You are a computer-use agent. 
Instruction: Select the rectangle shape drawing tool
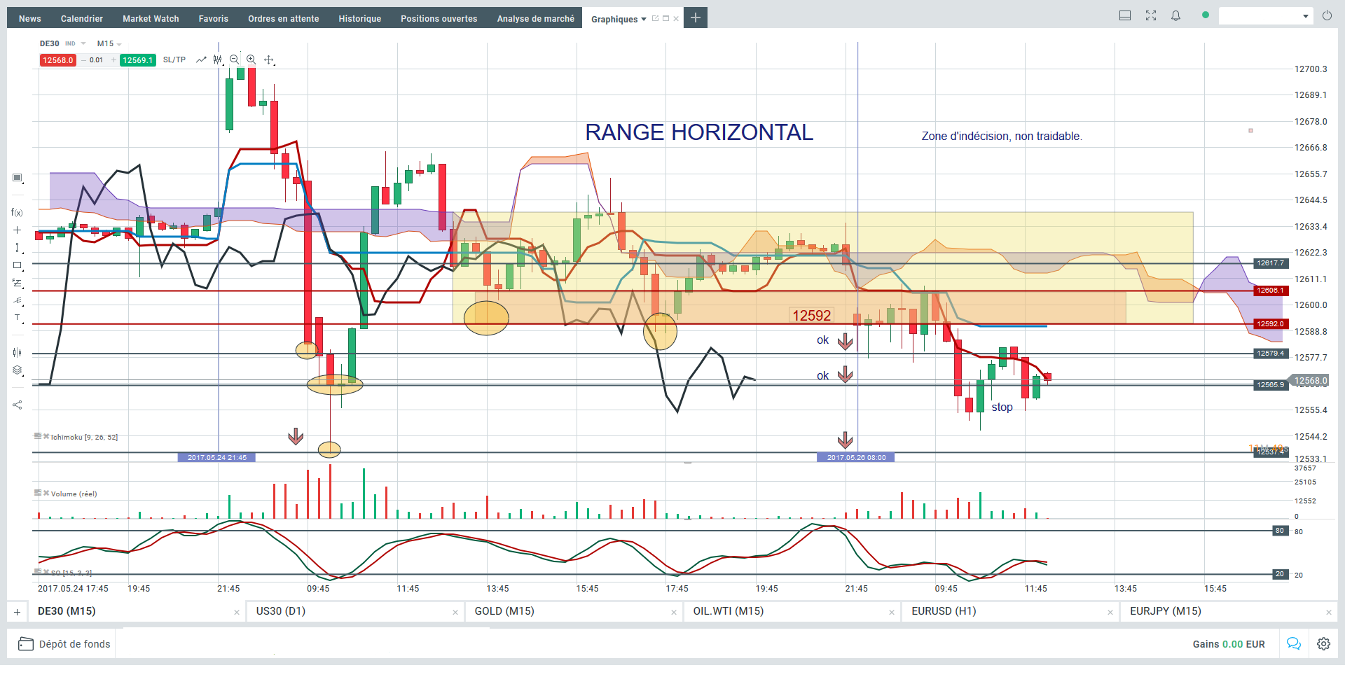(x=17, y=265)
